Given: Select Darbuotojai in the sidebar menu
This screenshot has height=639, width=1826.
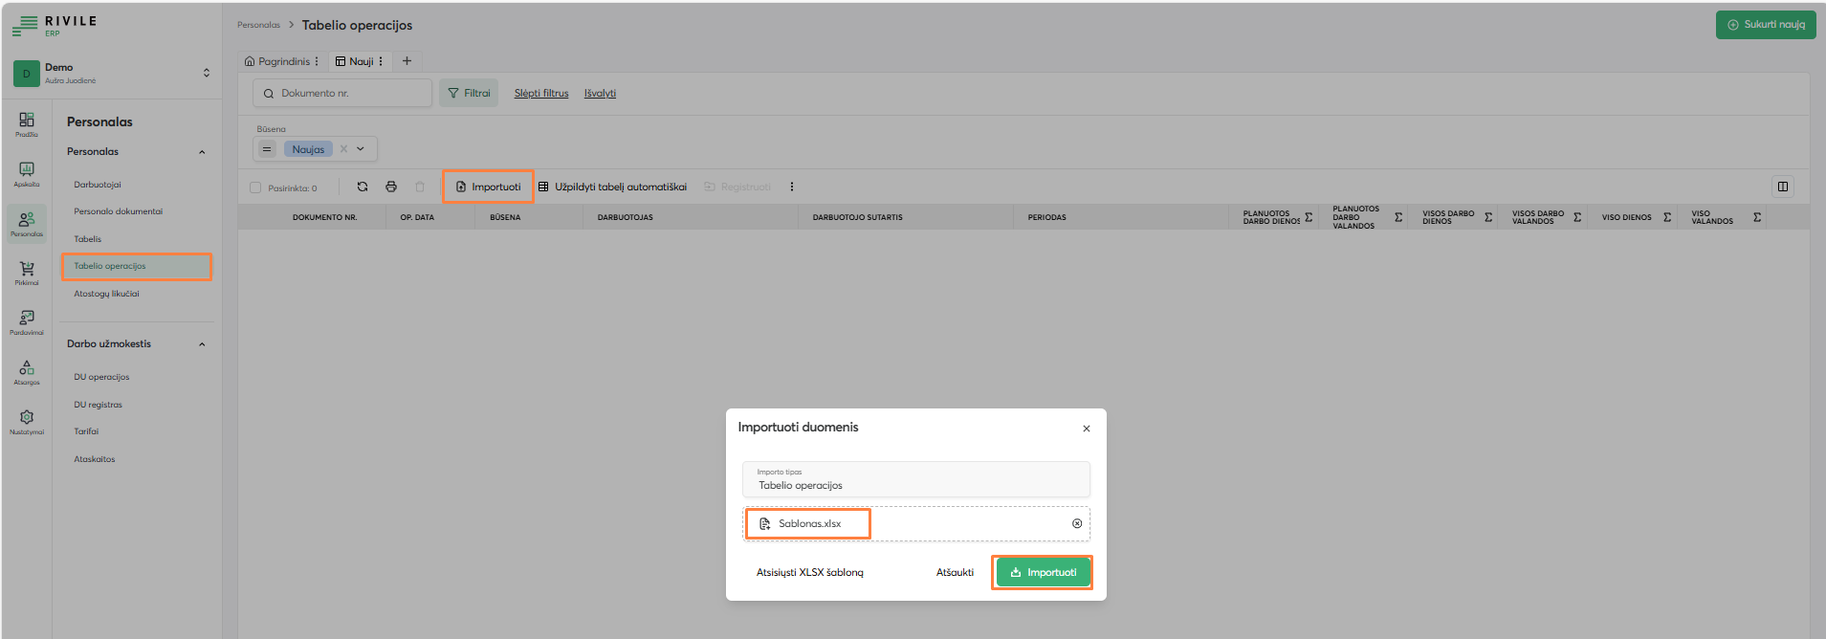Looking at the screenshot, I should pos(98,185).
